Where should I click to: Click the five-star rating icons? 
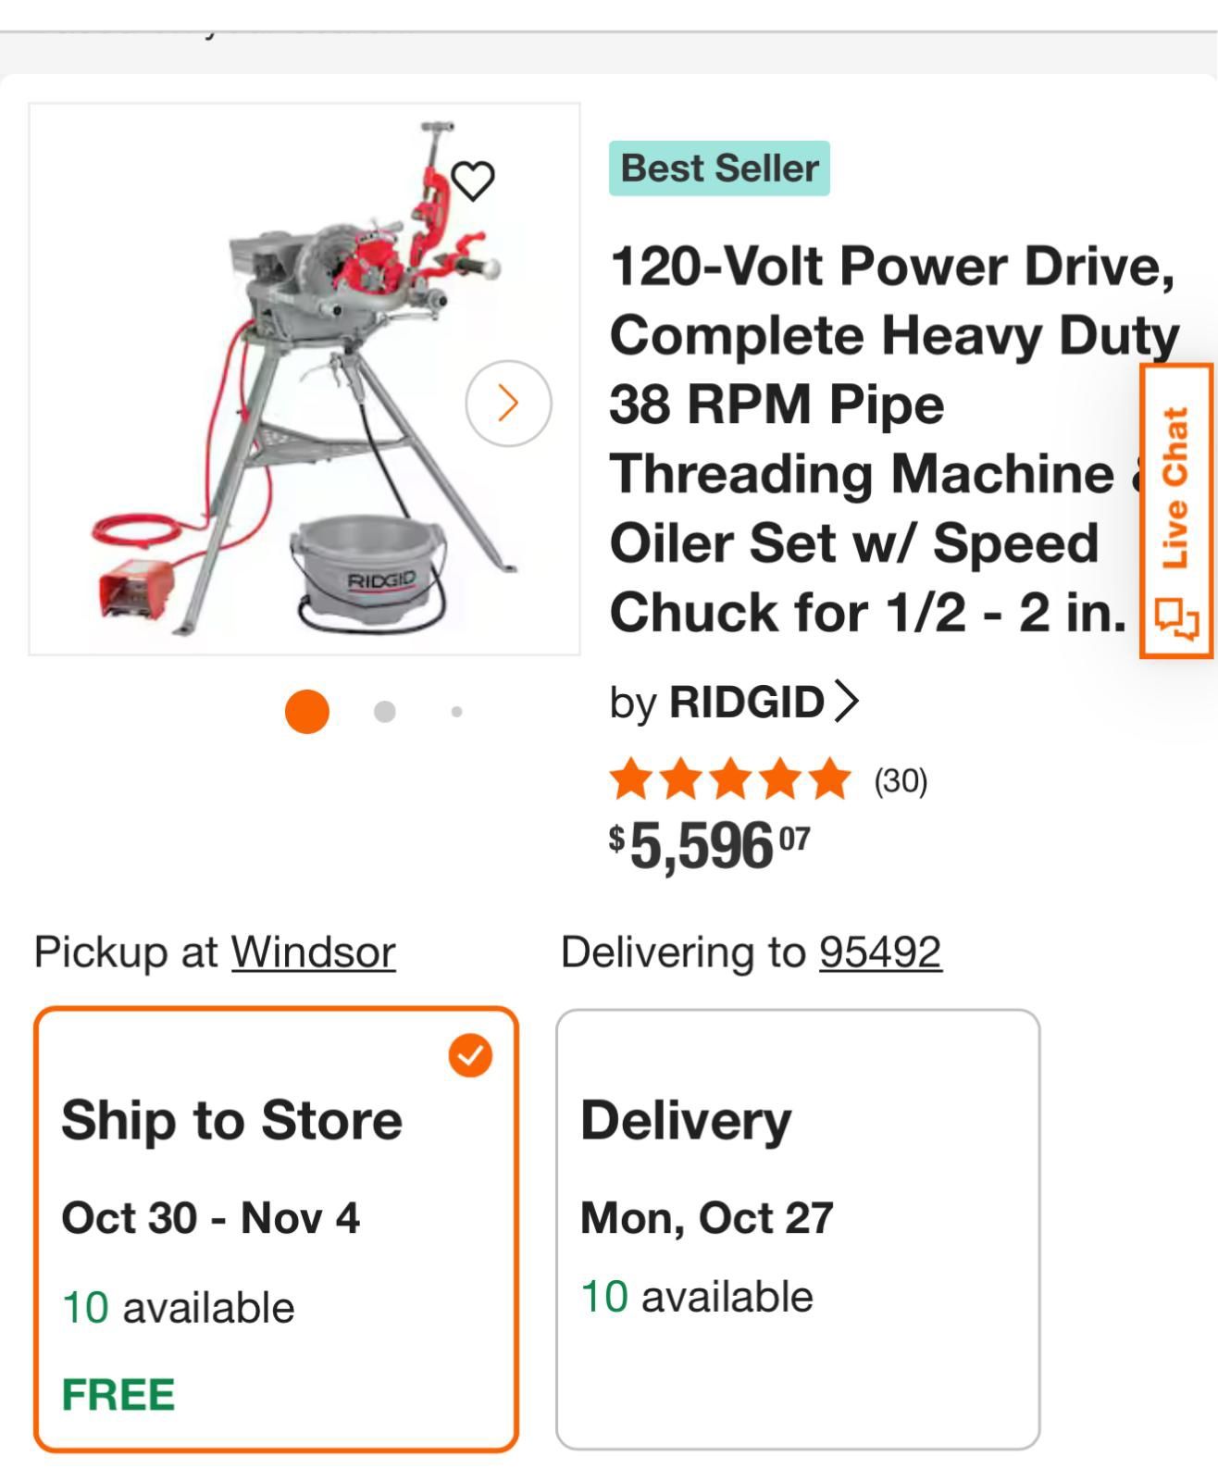729,778
